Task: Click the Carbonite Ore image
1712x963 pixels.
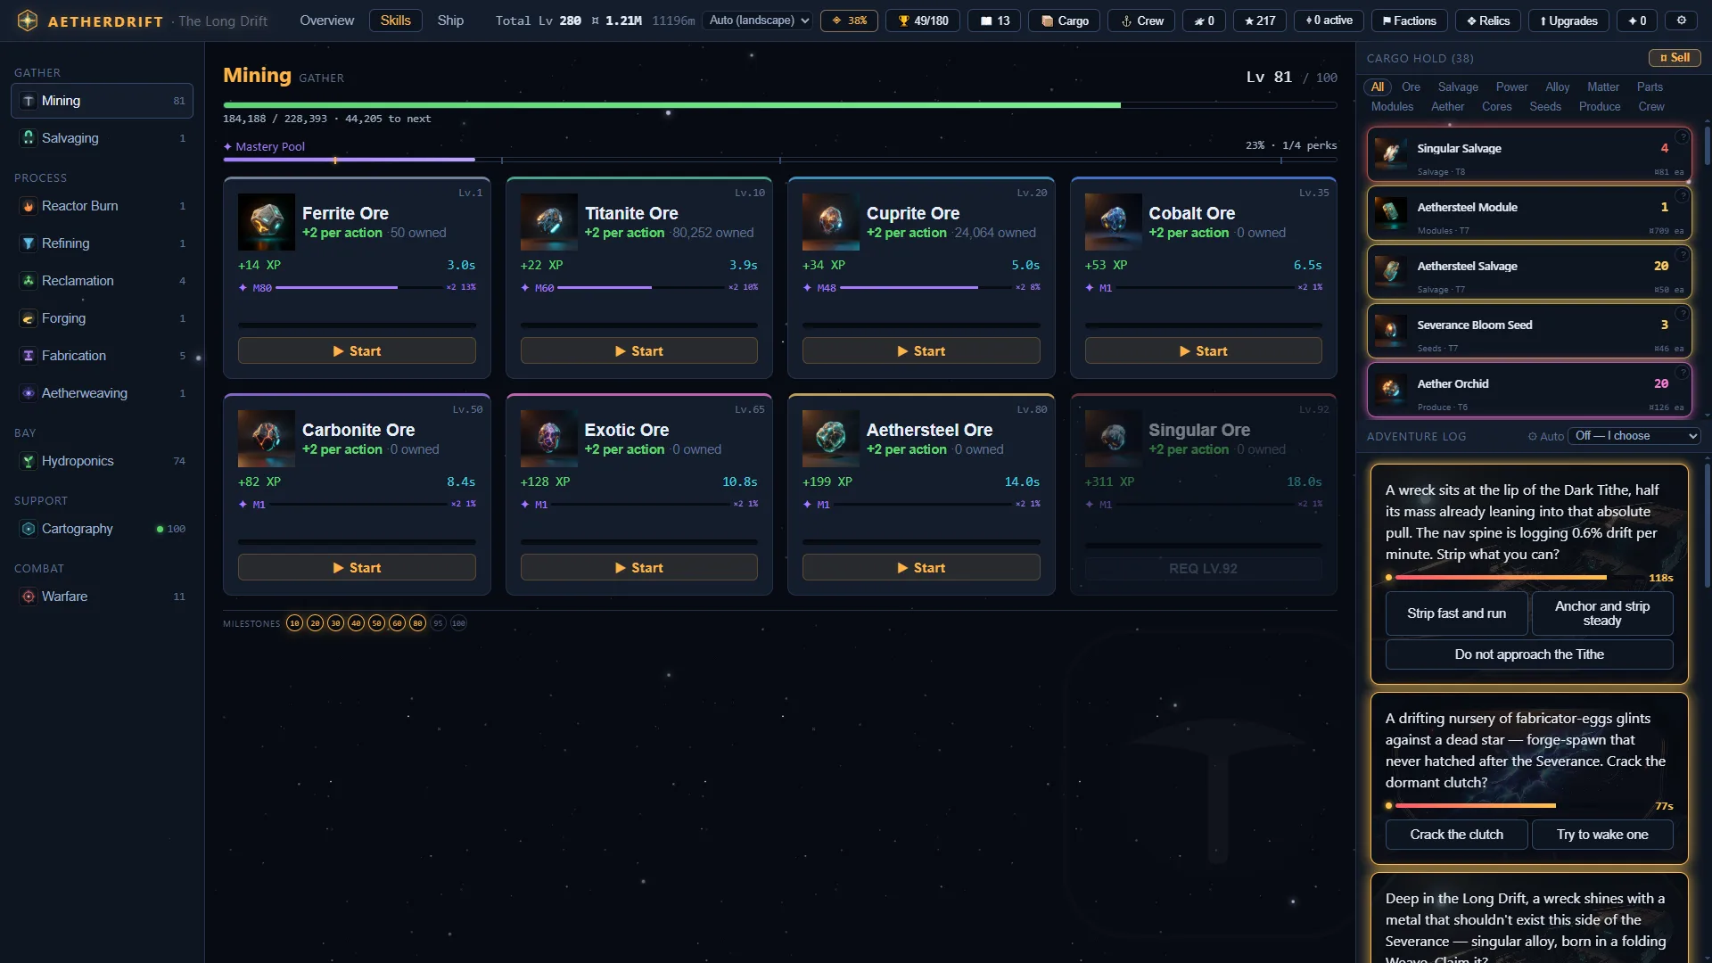Action: [267, 439]
